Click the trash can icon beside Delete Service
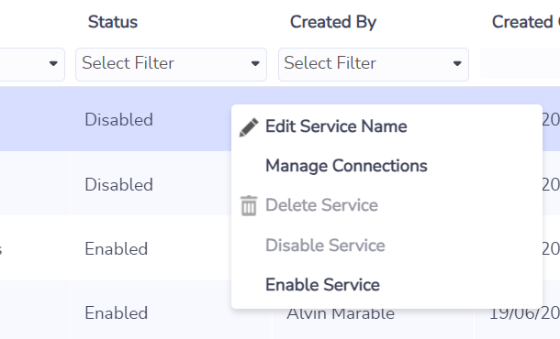This screenshot has width=560, height=339. pos(249,205)
